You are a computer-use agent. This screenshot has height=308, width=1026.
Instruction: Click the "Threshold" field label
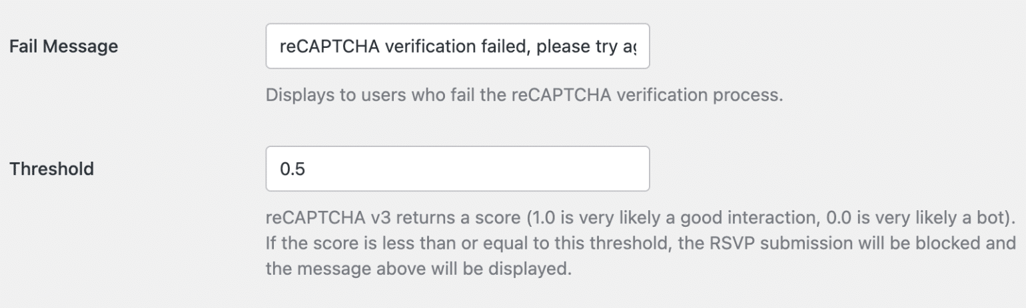coord(52,169)
